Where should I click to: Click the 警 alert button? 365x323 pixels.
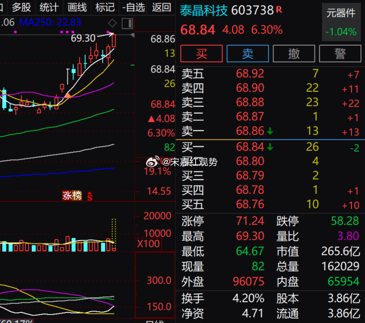pyautogui.click(x=340, y=54)
